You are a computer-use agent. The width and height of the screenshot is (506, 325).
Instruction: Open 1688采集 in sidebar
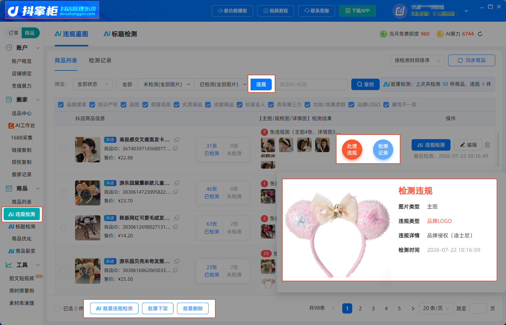(22, 138)
